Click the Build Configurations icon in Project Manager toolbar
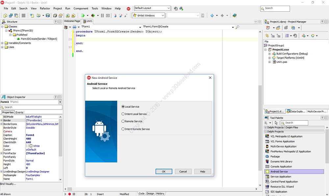Viewport: 329px width, 196px height. pos(303,36)
